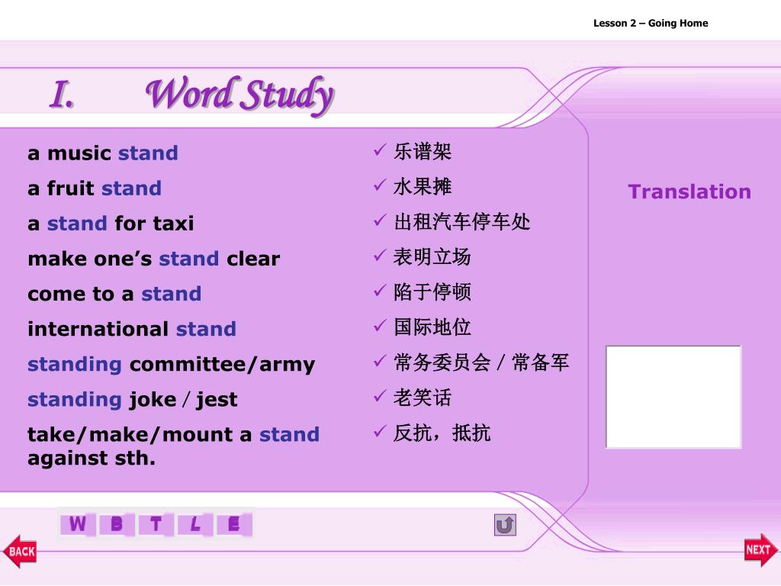Click the Translation heading
Screen dimensions: 781x586
point(689,192)
